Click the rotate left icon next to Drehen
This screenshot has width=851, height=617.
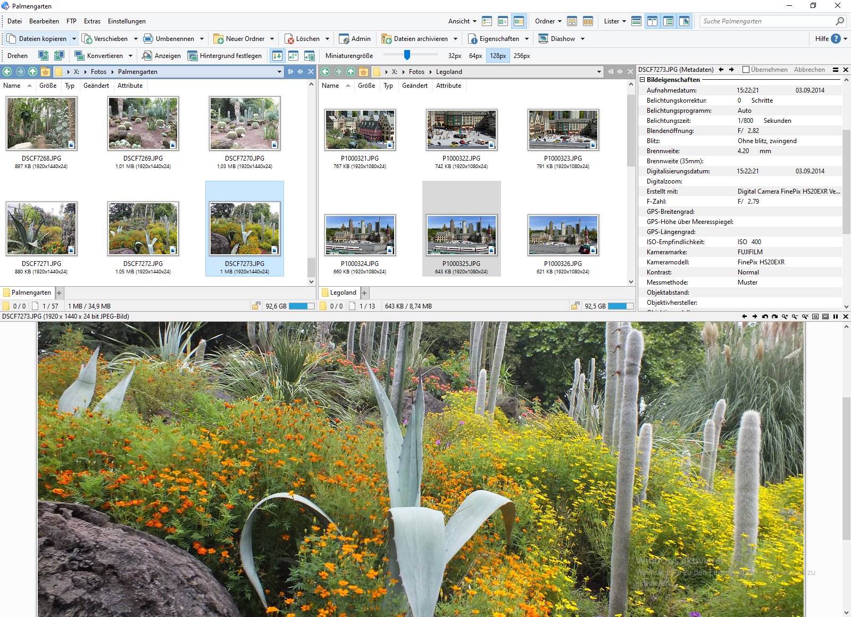[x=43, y=55]
